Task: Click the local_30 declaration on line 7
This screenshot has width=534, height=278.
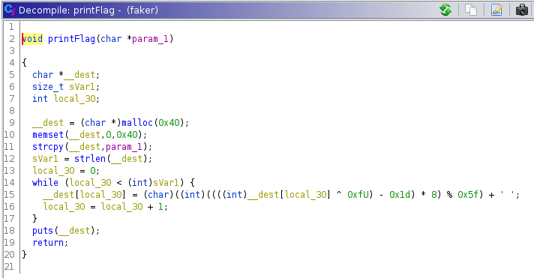Action: [74, 99]
